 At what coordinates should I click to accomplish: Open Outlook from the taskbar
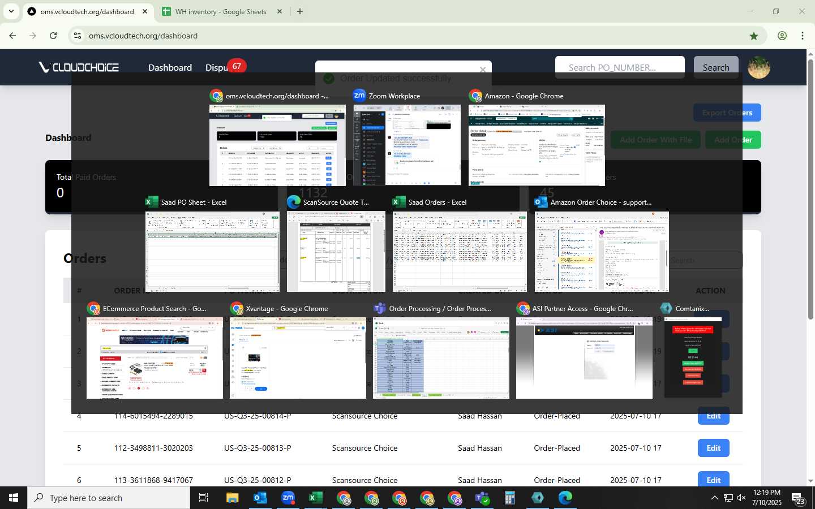point(260,498)
